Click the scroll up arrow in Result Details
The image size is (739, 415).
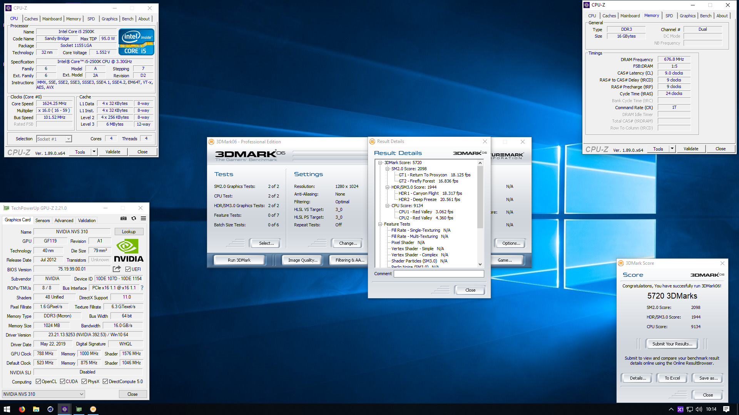[x=480, y=163]
